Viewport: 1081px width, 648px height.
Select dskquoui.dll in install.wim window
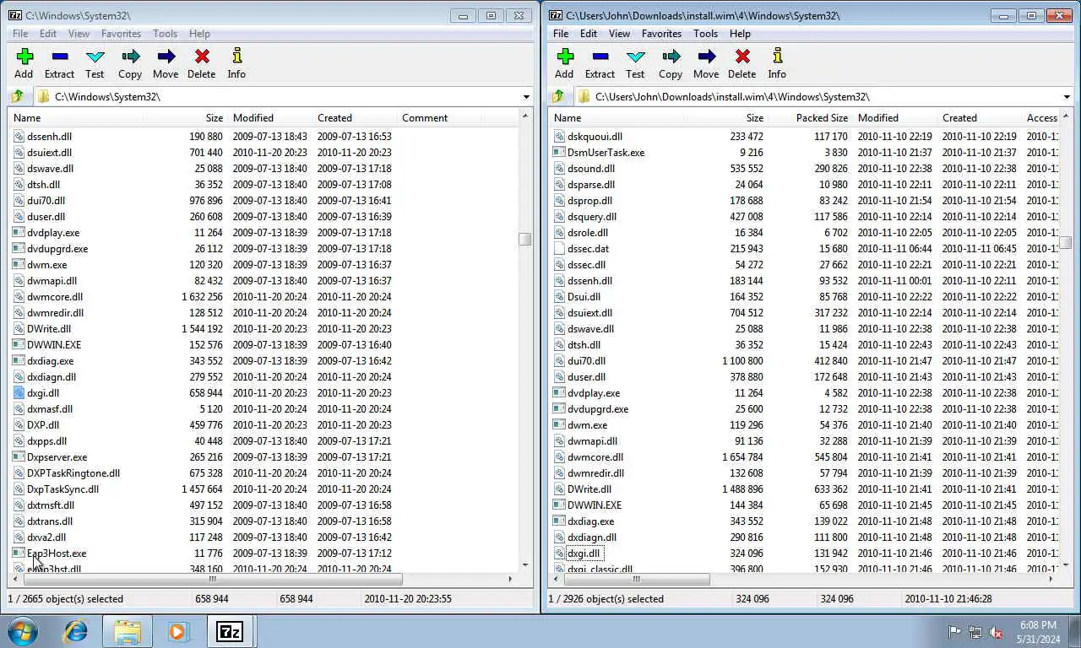click(595, 137)
